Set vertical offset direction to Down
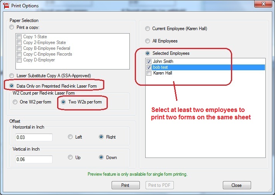275x195 pixels. (102, 157)
